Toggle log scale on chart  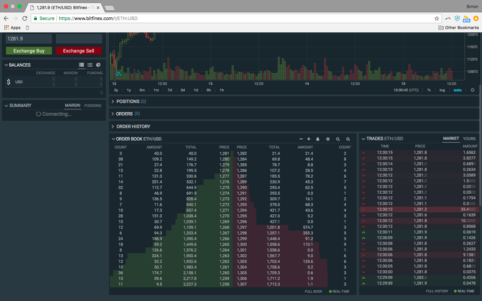click(442, 90)
